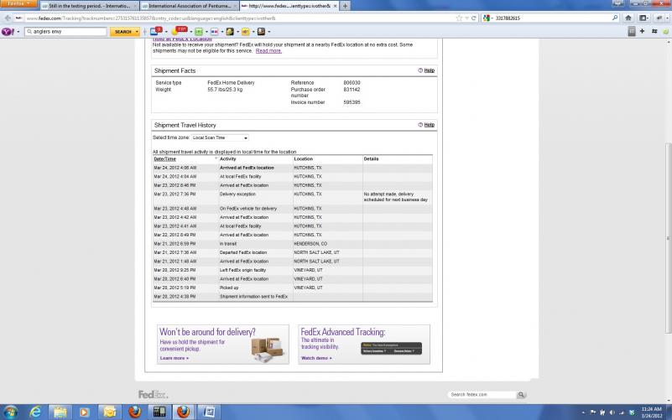Click the taskbar clock showing 11:24 AM
The image size is (672, 420).
651,412
